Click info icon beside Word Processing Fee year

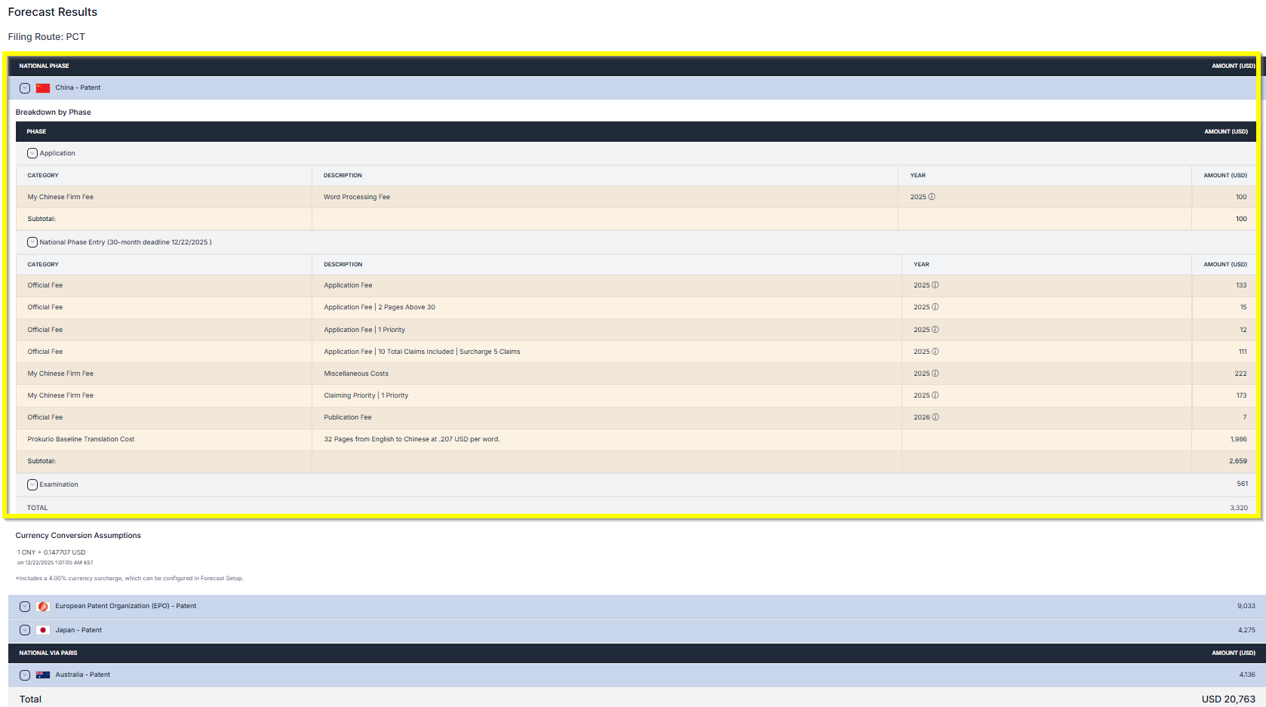pyautogui.click(x=932, y=197)
